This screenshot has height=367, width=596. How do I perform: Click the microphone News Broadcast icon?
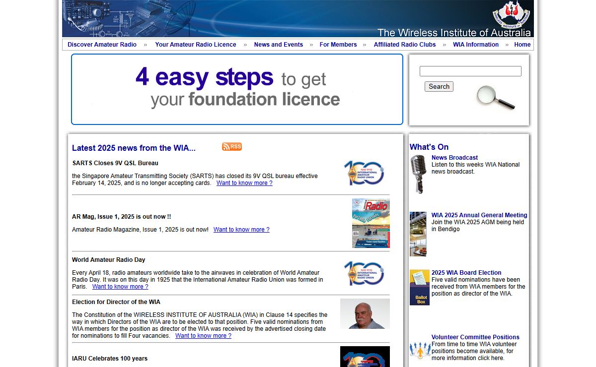(x=418, y=174)
